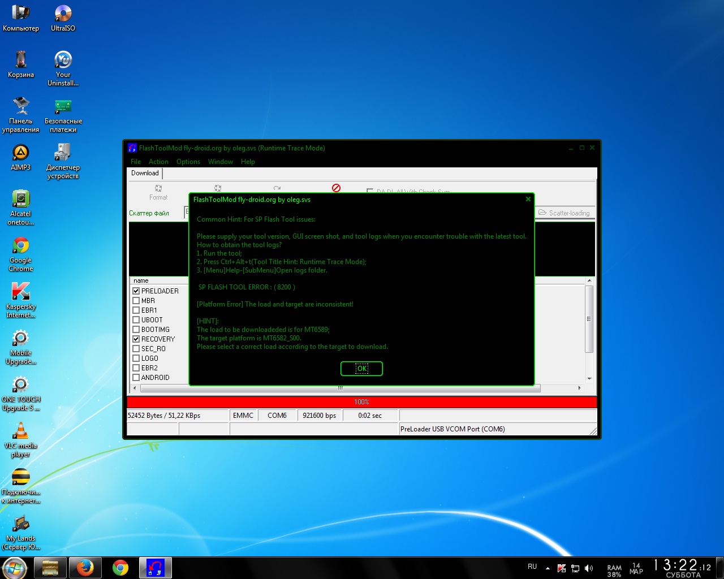Open Google Chrome from the taskbar
724x579 pixels.
pos(120,568)
